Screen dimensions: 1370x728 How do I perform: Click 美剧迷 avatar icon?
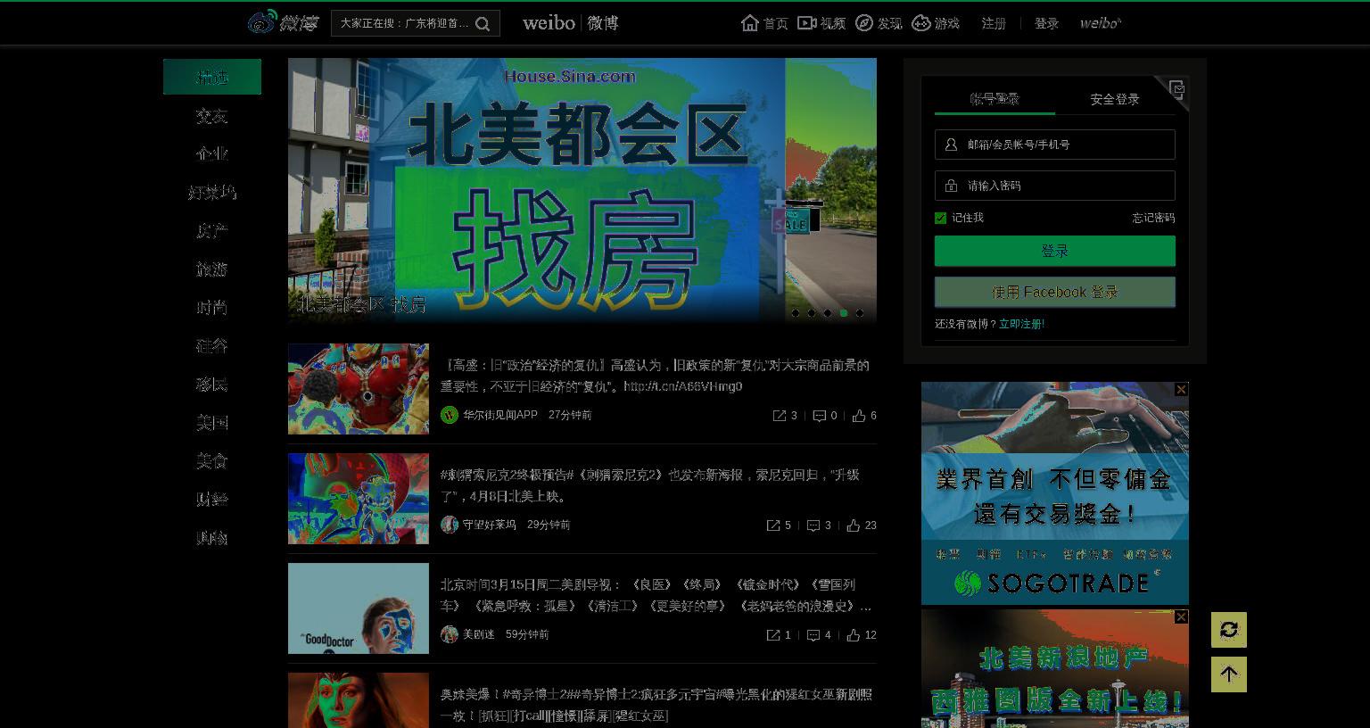pos(450,634)
